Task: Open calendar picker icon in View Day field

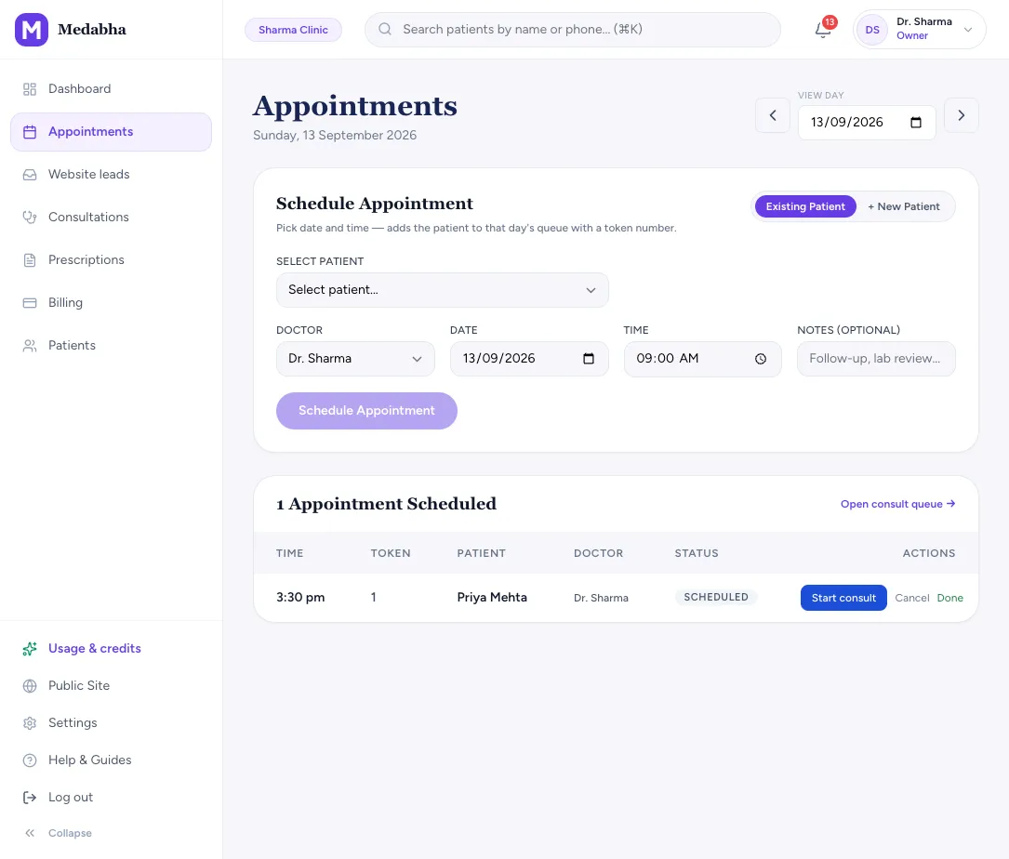Action: coord(916,123)
